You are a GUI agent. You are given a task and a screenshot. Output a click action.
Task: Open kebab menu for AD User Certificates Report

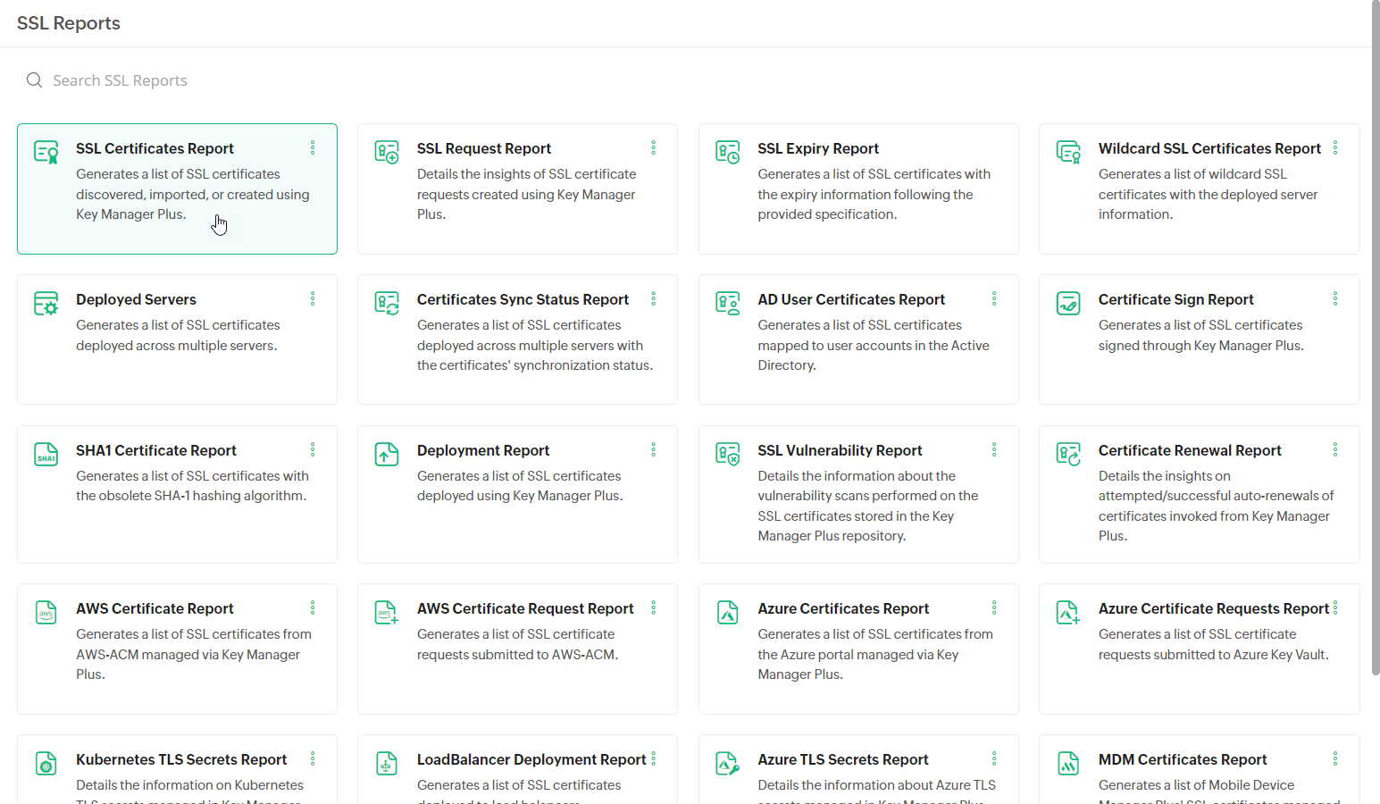(x=994, y=298)
